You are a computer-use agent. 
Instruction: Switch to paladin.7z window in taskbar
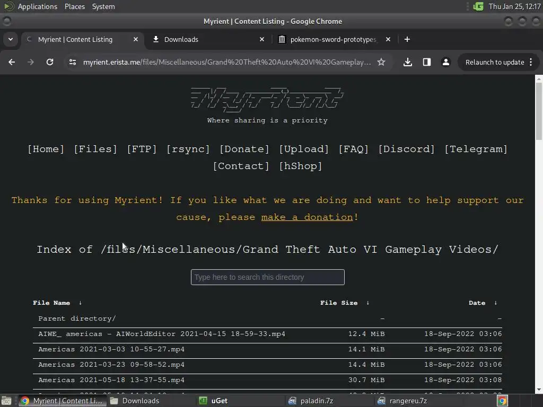tap(330, 401)
